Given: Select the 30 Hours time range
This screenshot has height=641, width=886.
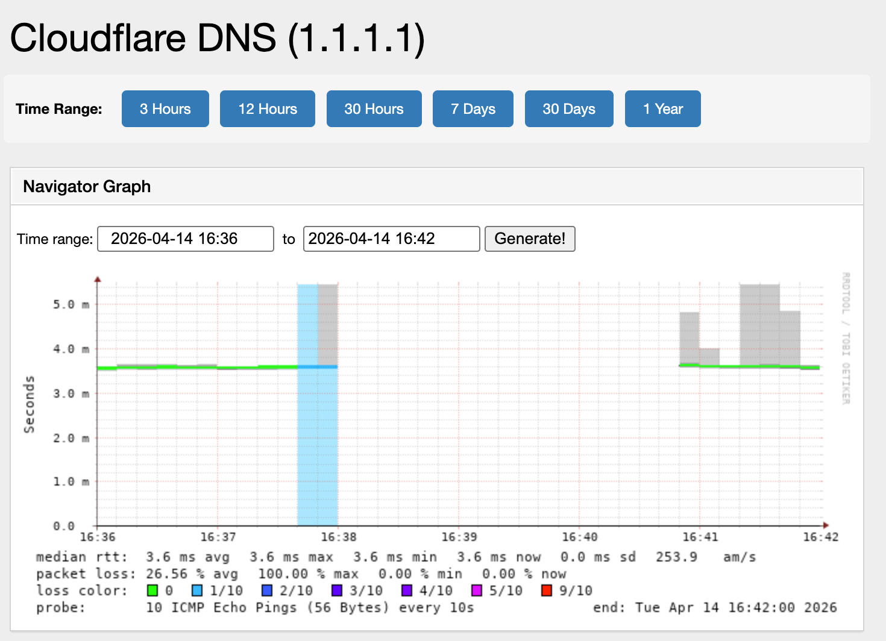Looking at the screenshot, I should click(374, 108).
